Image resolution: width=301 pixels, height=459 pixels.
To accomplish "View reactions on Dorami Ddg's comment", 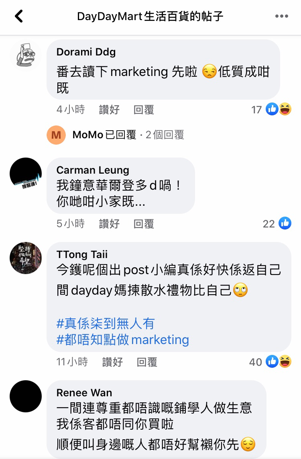I will (271, 109).
